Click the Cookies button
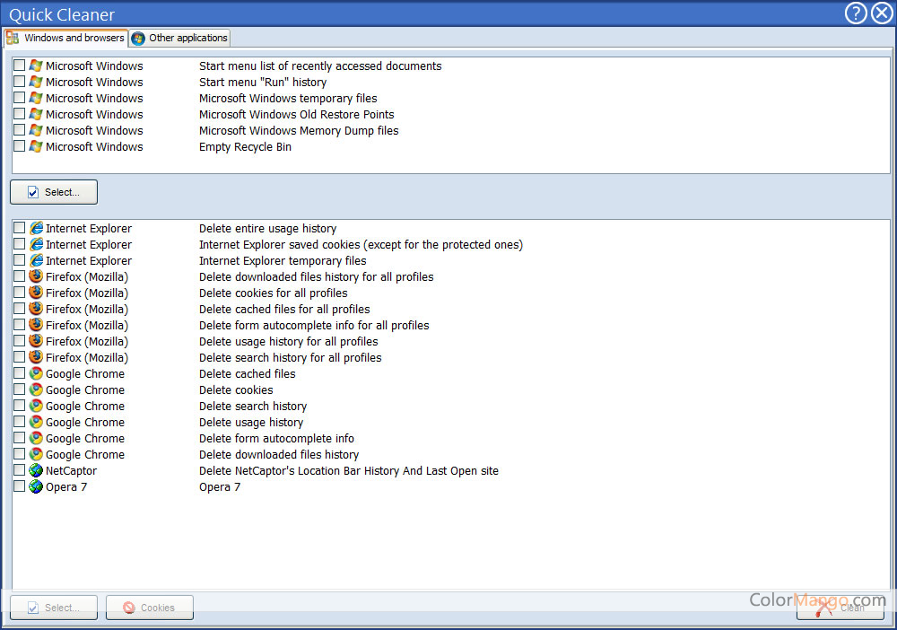The image size is (897, 630). tap(149, 608)
